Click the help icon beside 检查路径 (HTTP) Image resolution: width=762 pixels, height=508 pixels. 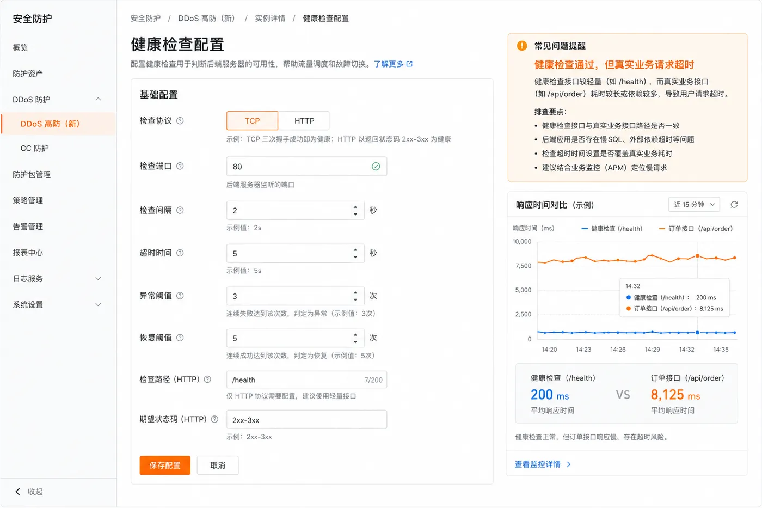point(207,380)
